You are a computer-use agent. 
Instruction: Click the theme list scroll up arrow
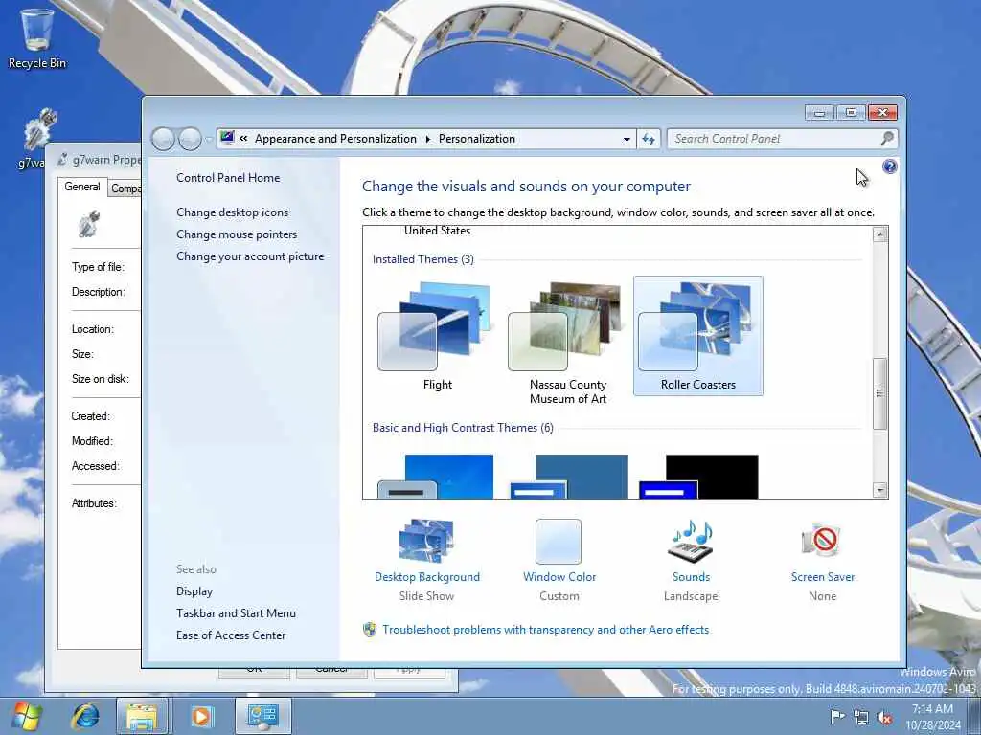click(x=879, y=234)
